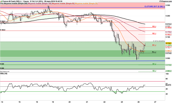The image size is (172, 103).
Task: Click date 14 on the time axis
Action: point(2,102)
